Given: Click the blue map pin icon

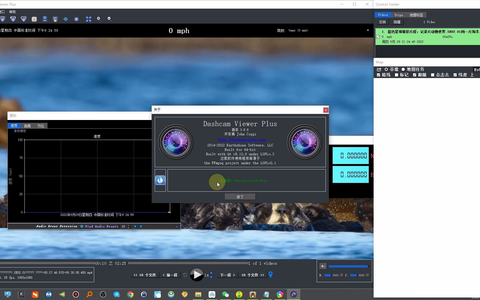Looking at the screenshot, I should point(271,275).
